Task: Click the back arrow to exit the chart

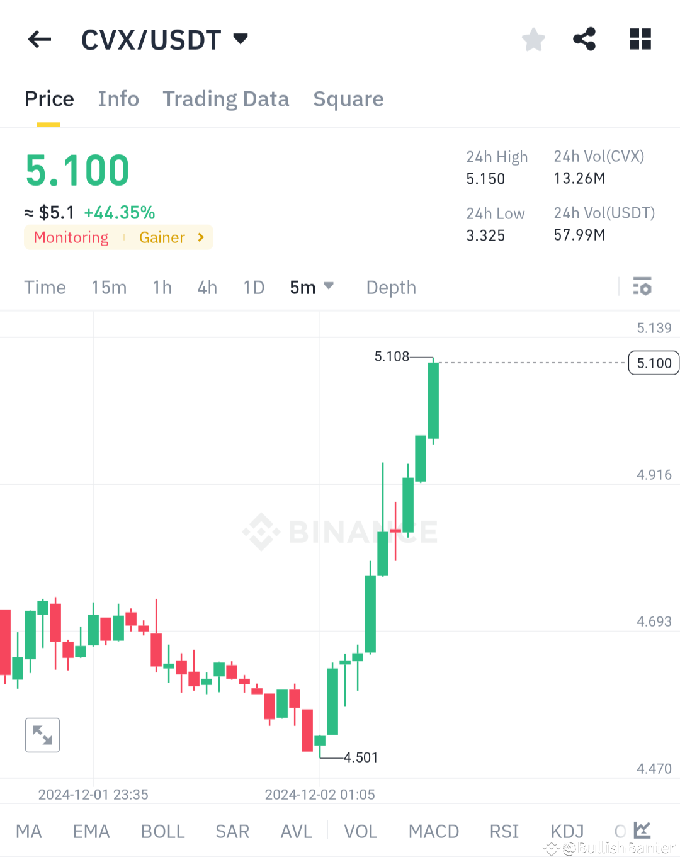Action: pos(39,39)
